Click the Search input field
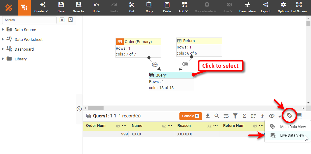Screen dimensions: 311x154 pos(29,20)
